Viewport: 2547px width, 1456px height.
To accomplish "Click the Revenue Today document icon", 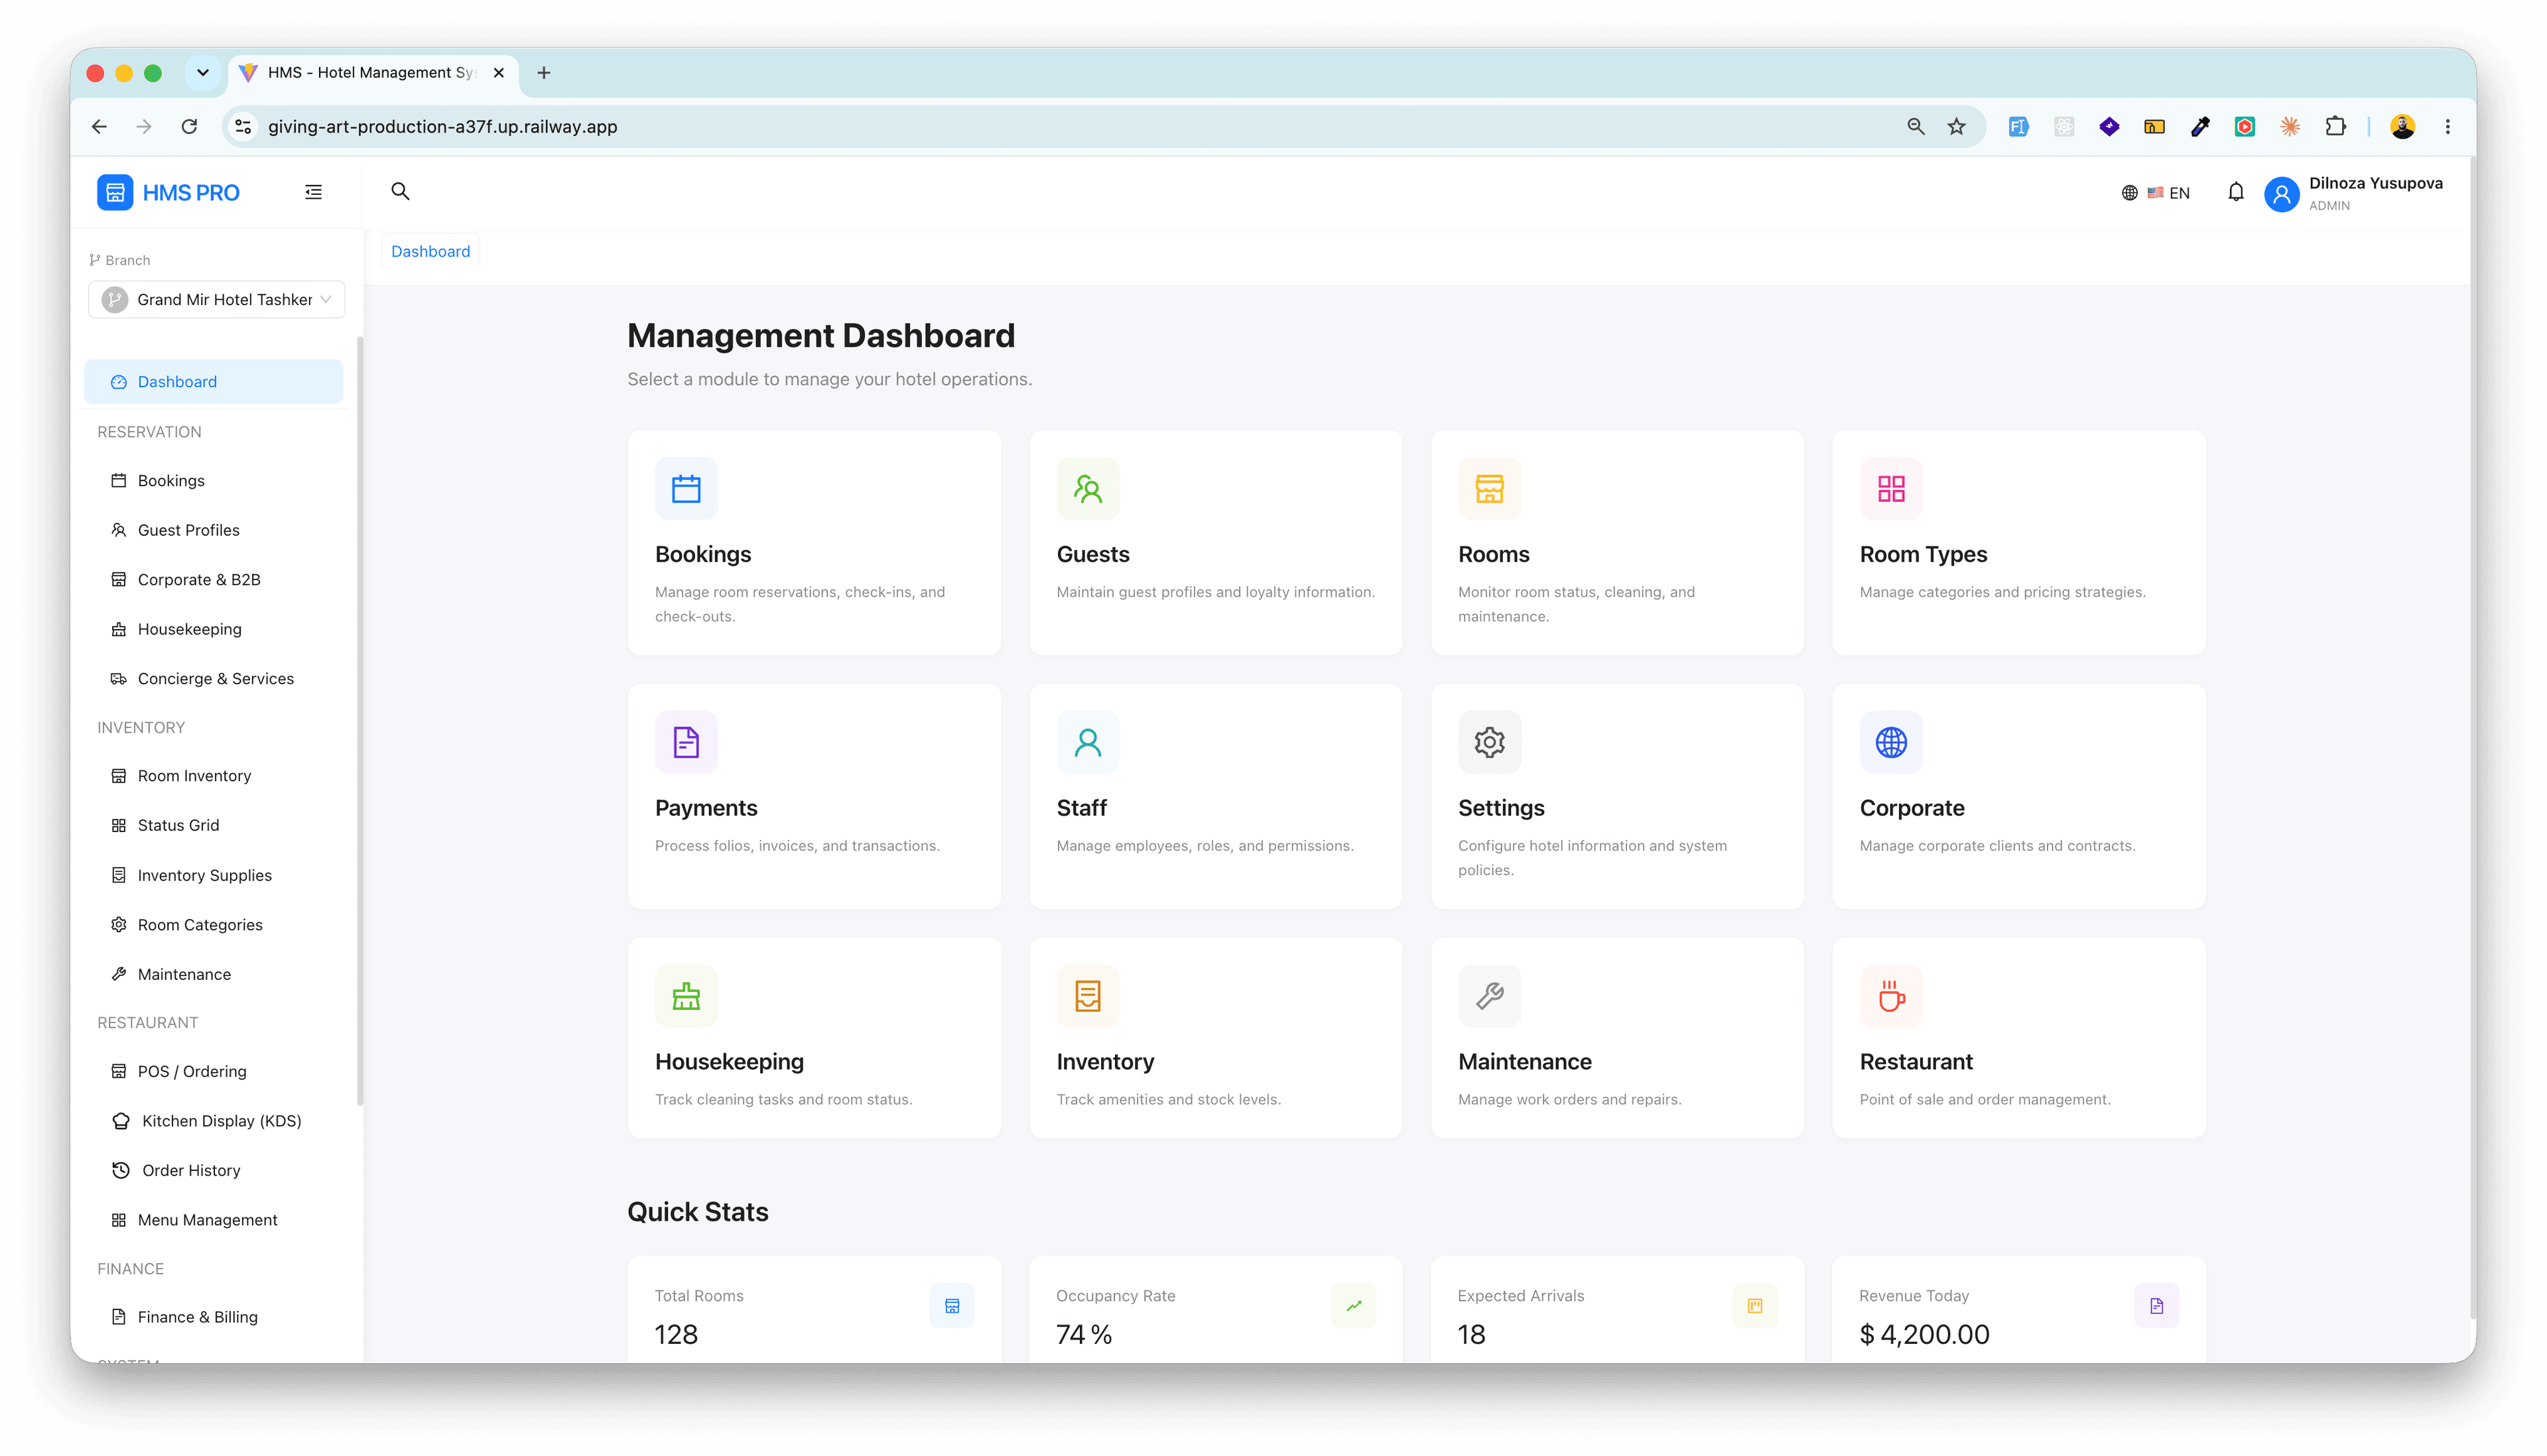I will tap(2156, 1306).
